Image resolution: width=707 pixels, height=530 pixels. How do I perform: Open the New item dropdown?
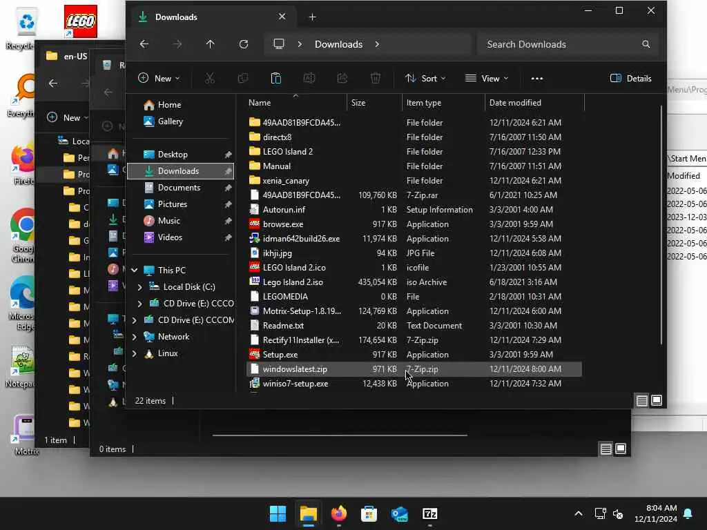click(159, 79)
